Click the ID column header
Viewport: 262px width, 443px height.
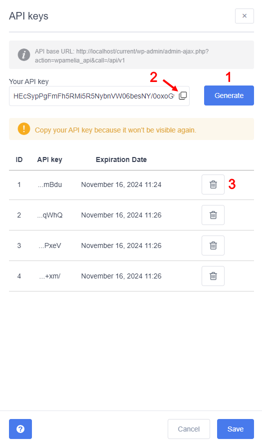click(x=19, y=159)
